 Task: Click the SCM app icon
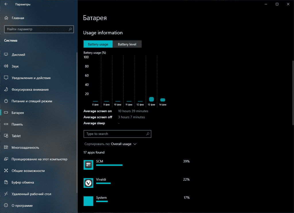pyautogui.click(x=88, y=165)
